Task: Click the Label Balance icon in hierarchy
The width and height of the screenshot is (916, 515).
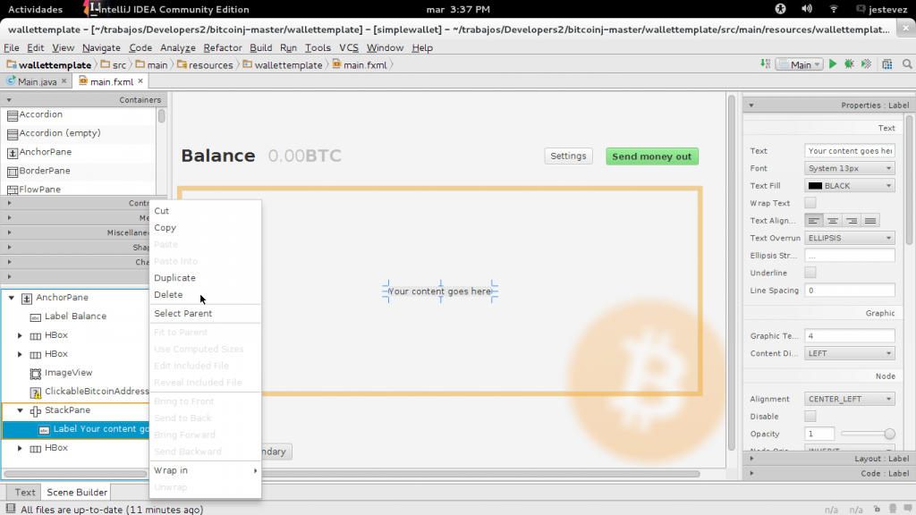Action: (x=36, y=317)
